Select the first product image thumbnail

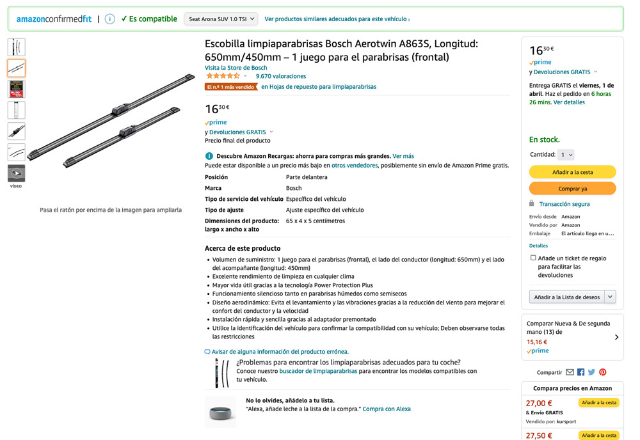[x=16, y=47]
